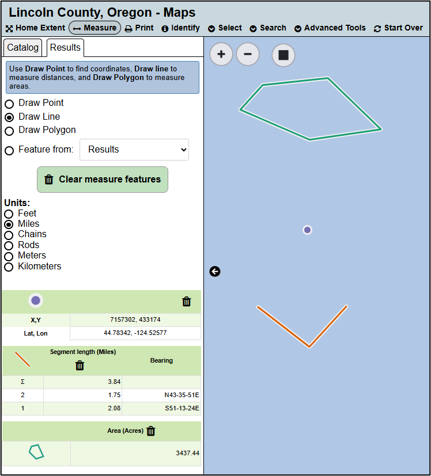The image size is (431, 476).
Task: Open the Search menu
Action: (268, 28)
